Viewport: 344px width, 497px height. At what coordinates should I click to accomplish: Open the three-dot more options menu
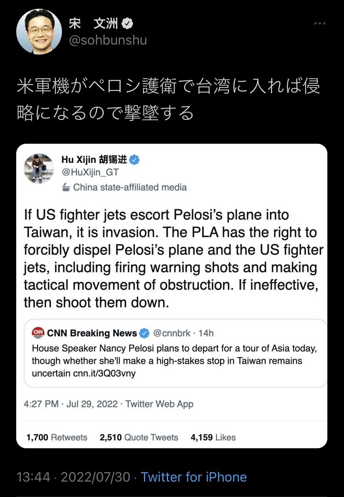pyautogui.click(x=319, y=23)
